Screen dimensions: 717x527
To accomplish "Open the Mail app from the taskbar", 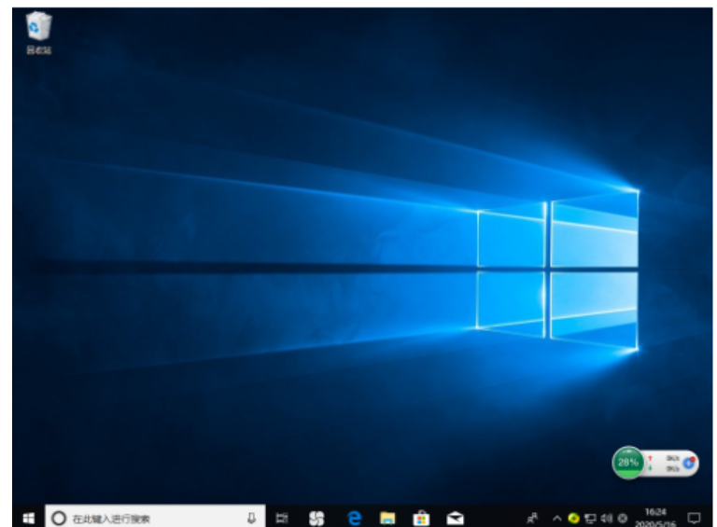I will pyautogui.click(x=455, y=518).
